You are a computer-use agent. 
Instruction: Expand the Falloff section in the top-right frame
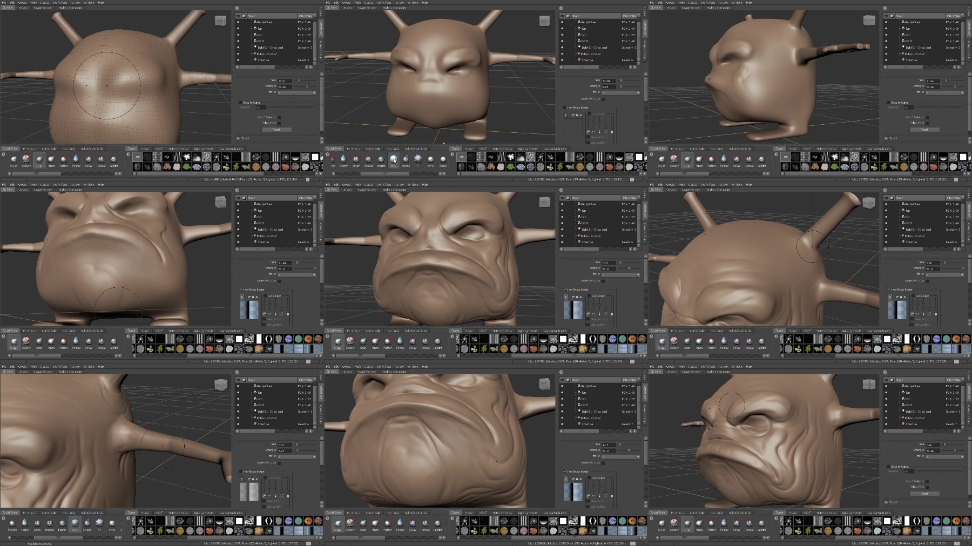[x=886, y=138]
